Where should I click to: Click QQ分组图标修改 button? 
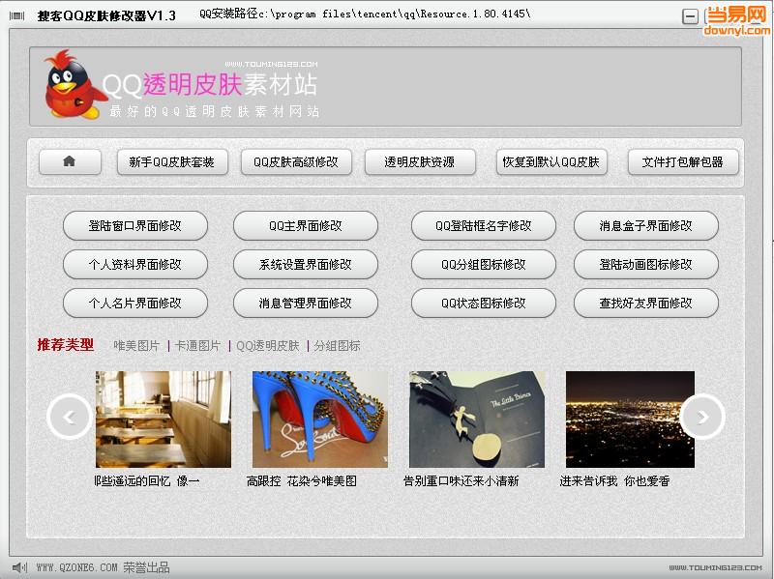(484, 264)
